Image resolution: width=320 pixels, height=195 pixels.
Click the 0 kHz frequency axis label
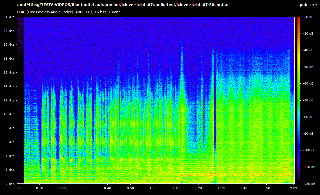pyautogui.click(x=10, y=184)
